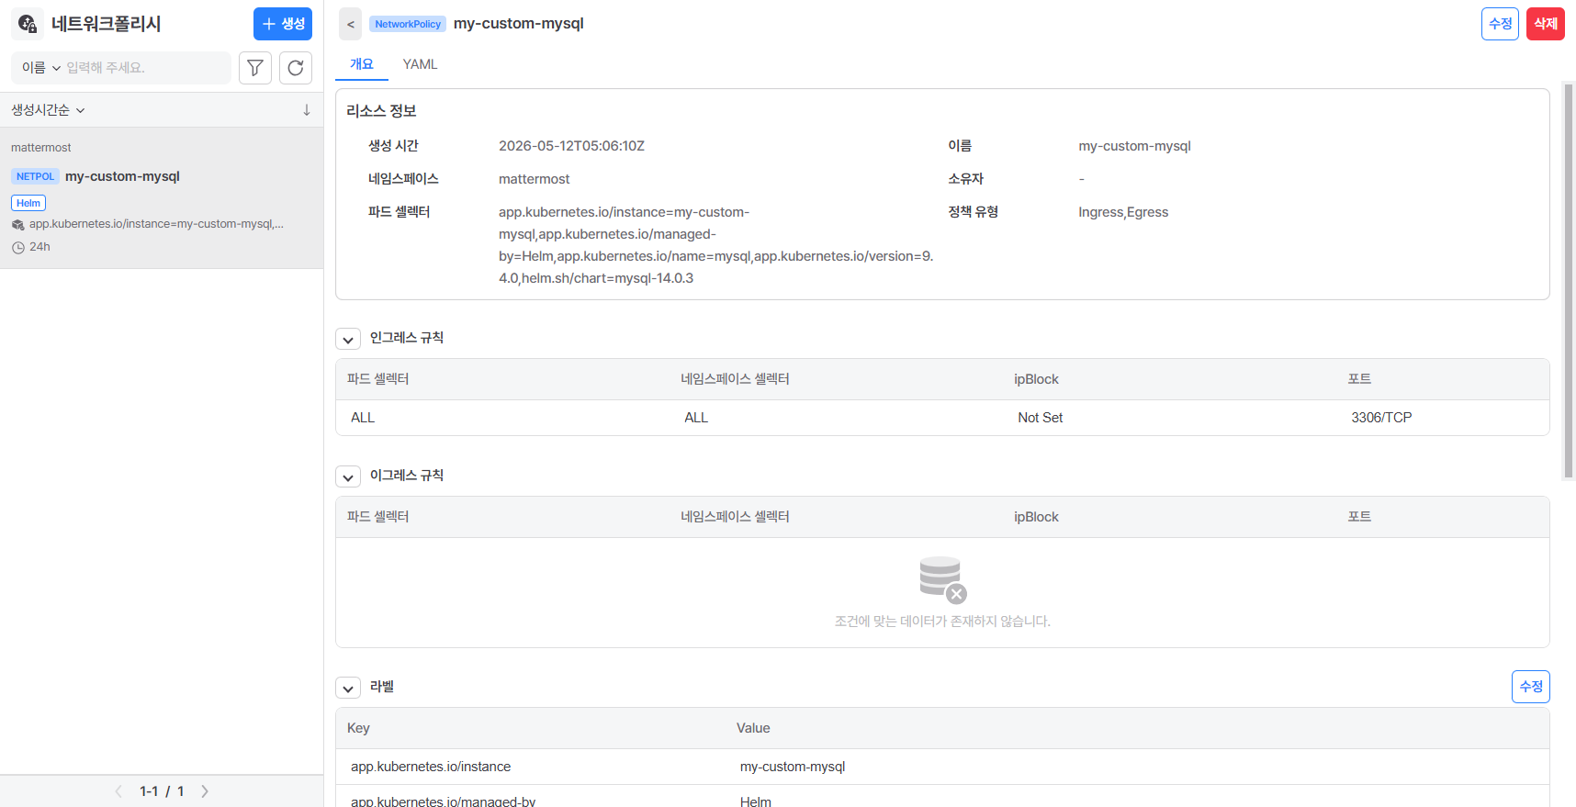Toggle sort direction arrow
The image size is (1576, 807).
pyautogui.click(x=307, y=110)
